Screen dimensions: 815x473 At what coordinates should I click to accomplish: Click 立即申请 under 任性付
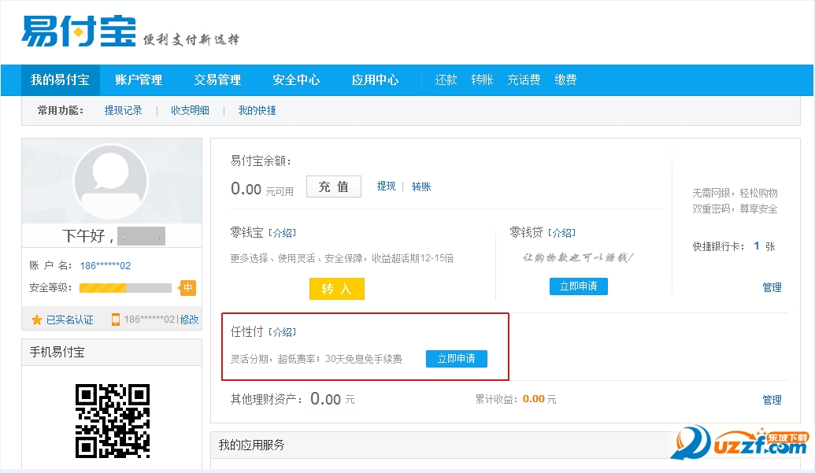coord(456,359)
